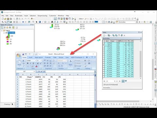Open the Customize menu
Image resolution: width=157 pixels, height=118 pixels.
(53, 16)
